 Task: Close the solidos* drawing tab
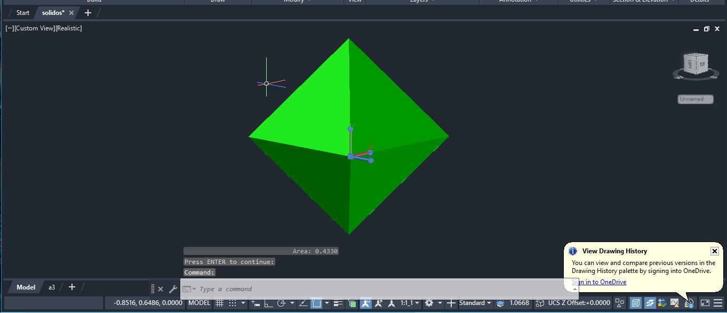[71, 13]
